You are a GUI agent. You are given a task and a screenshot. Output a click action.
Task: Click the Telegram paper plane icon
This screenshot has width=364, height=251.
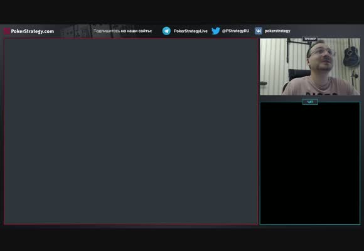click(x=166, y=31)
